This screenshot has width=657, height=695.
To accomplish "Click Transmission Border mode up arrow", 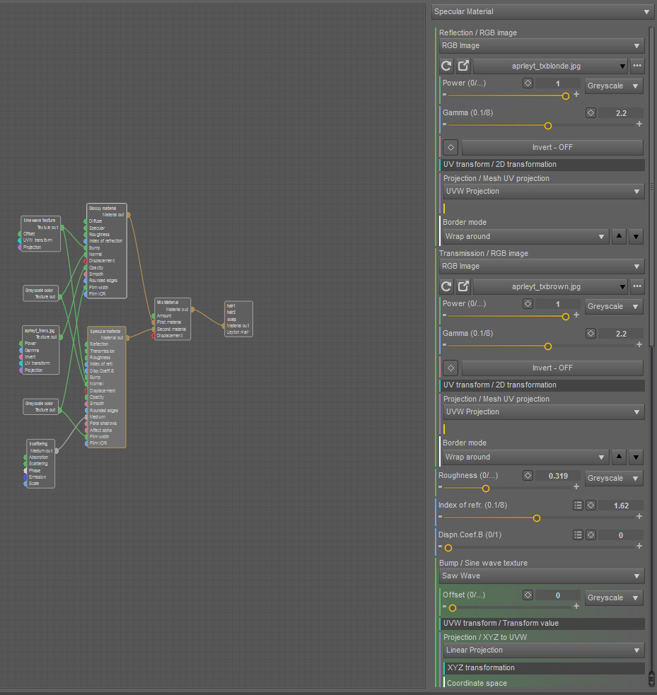I will point(619,457).
